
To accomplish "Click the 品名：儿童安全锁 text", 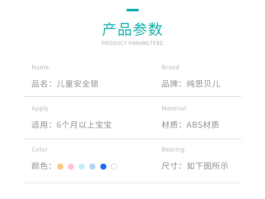I will [x=65, y=84].
